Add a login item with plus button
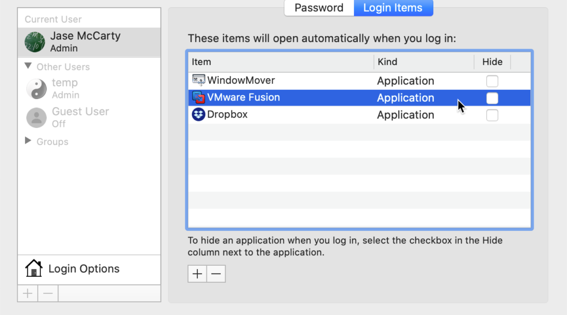Screen dimensions: 567x315 coord(197,274)
